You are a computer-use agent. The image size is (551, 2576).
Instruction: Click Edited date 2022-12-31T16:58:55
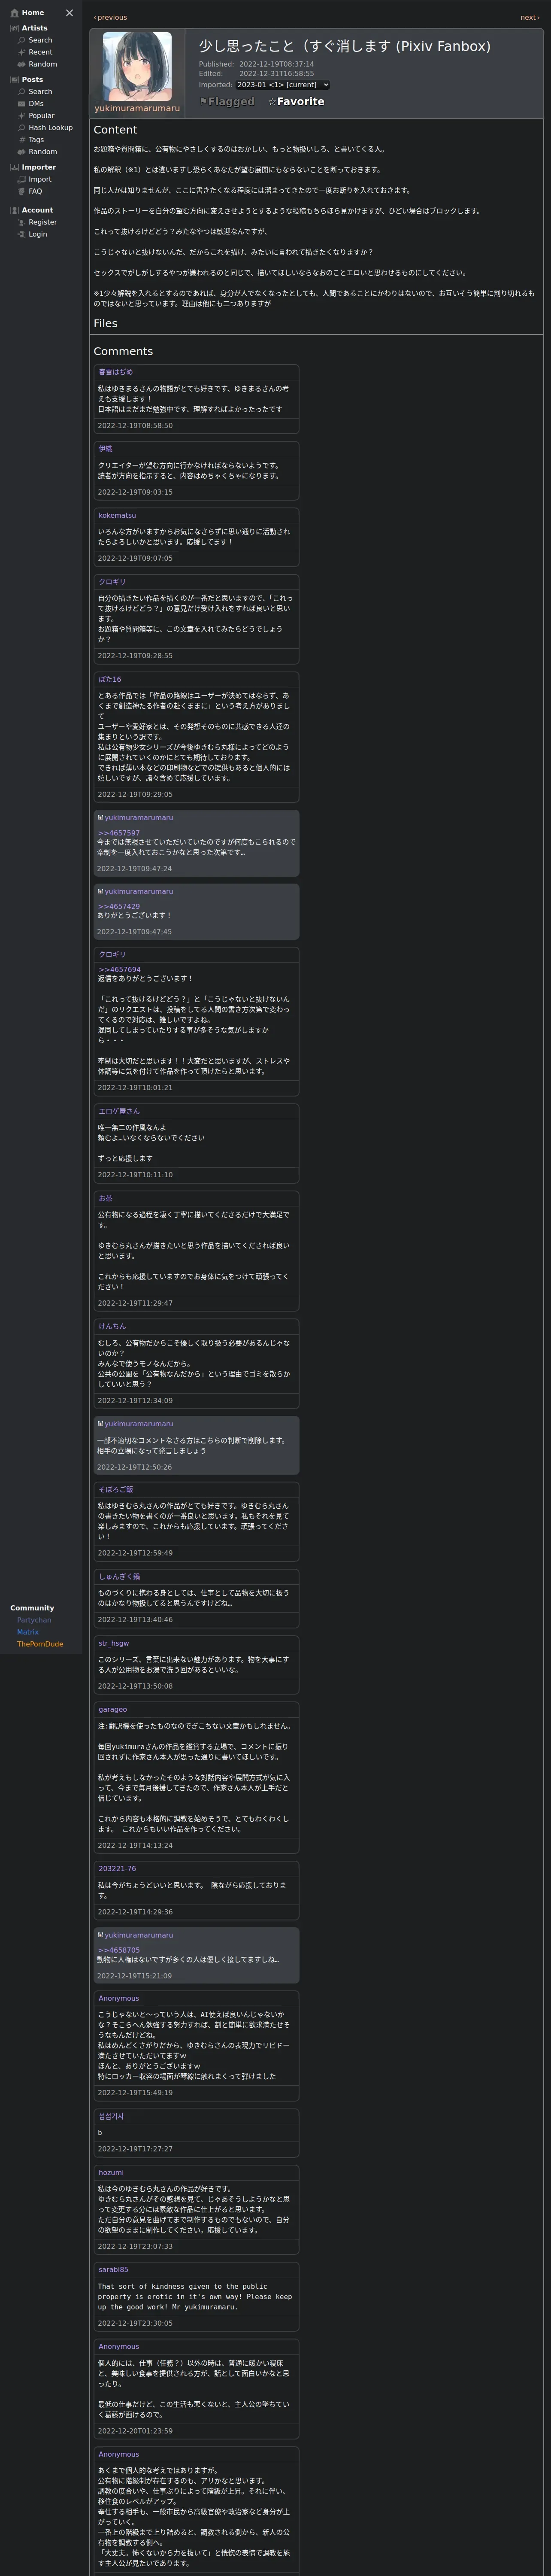276,74
